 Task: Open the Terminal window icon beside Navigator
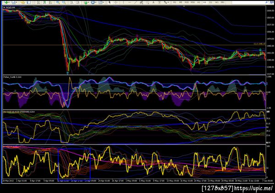[x=29, y=2]
